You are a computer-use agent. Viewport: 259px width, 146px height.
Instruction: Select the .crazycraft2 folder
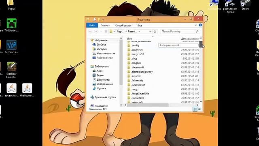(138, 54)
